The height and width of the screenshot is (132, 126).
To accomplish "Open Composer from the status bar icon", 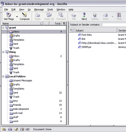I will (16, 129).
